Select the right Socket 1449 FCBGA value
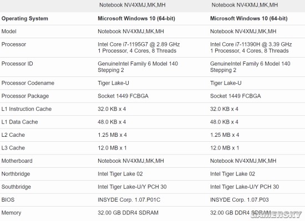 coord(235,96)
